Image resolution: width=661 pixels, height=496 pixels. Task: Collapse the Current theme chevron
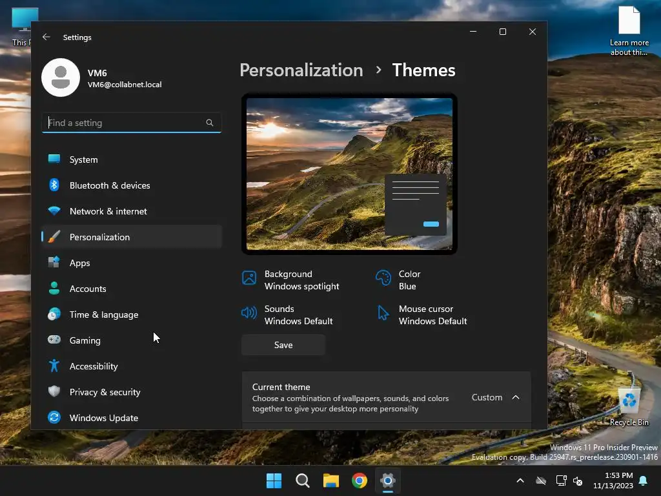516,397
